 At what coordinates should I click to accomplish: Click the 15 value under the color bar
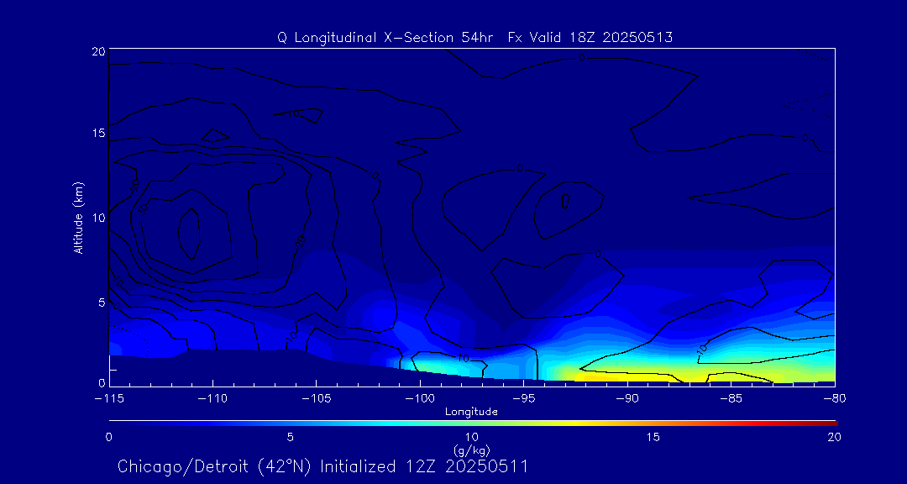pos(653,437)
